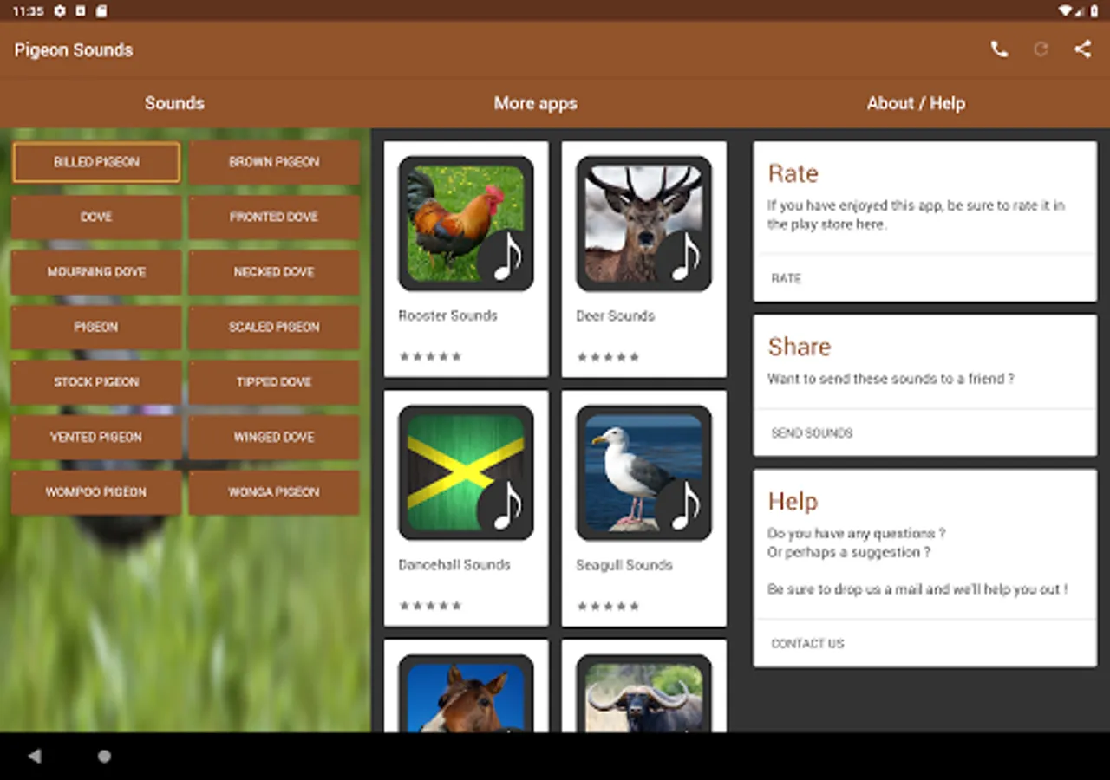This screenshot has height=780, width=1110.
Task: Play the Tipped Dove sound
Action: click(x=274, y=382)
